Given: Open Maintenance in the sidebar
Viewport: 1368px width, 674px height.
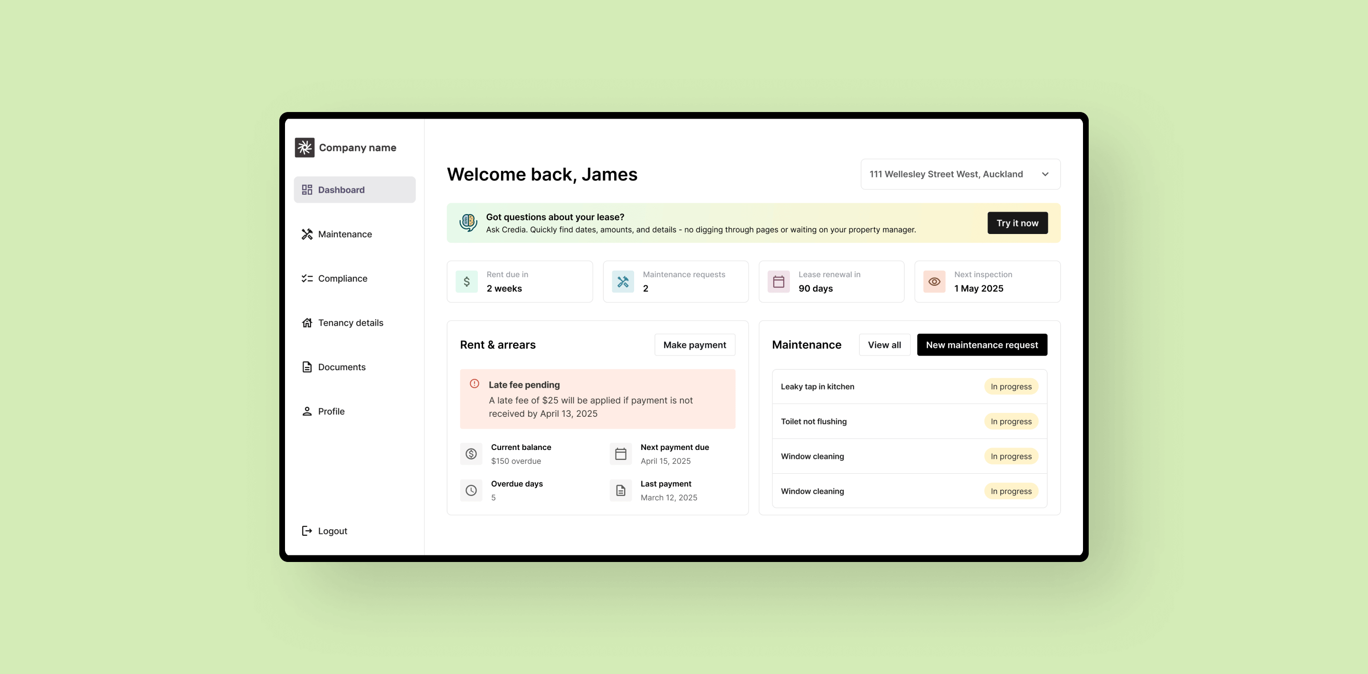Looking at the screenshot, I should (x=345, y=234).
